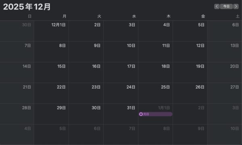
Task: Select the 10日 Wednesday cell in December
Action: (121, 52)
